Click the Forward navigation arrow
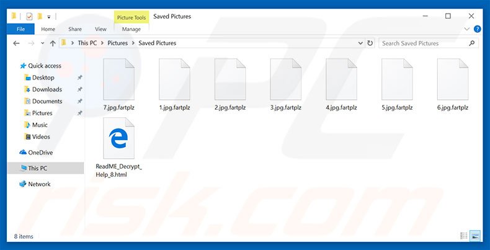Viewport: 490px width, 250px height. (x=31, y=43)
